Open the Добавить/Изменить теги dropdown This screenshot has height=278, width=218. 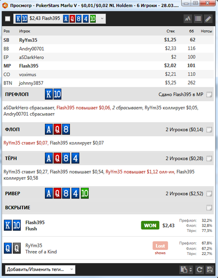[40, 270]
